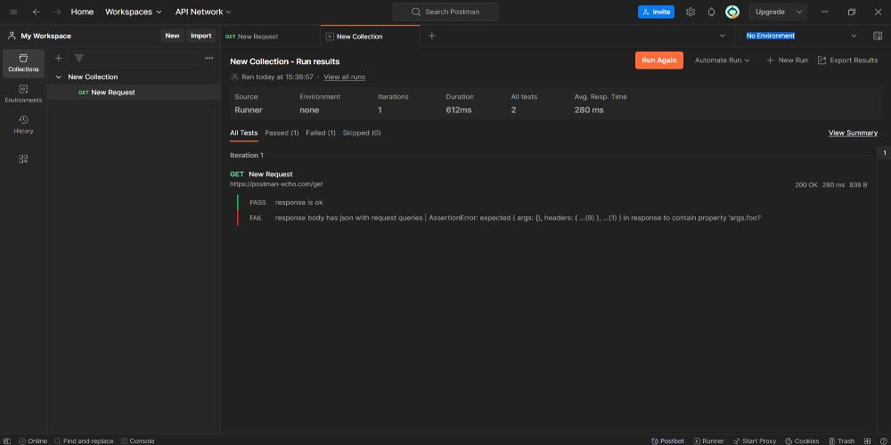Open History in the sidebar
Screen dimensions: 891x445
pos(23,125)
